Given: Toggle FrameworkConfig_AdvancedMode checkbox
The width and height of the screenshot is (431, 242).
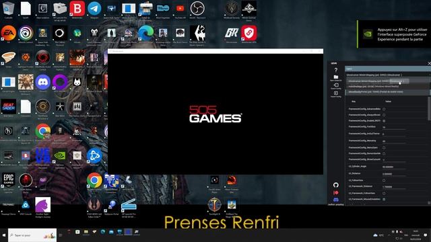Looking at the screenshot, I should click(384, 109).
